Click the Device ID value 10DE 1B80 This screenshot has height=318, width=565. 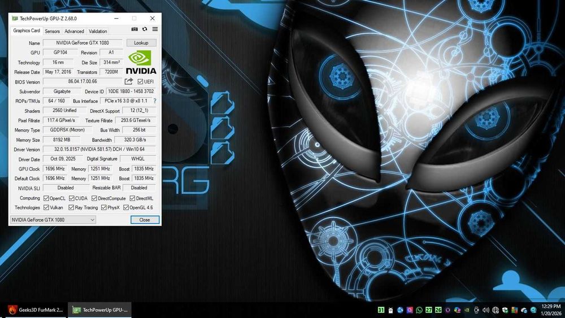pyautogui.click(x=131, y=92)
